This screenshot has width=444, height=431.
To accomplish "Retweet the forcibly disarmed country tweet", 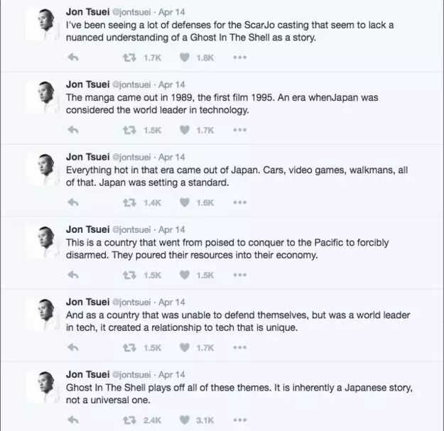I will click(129, 275).
